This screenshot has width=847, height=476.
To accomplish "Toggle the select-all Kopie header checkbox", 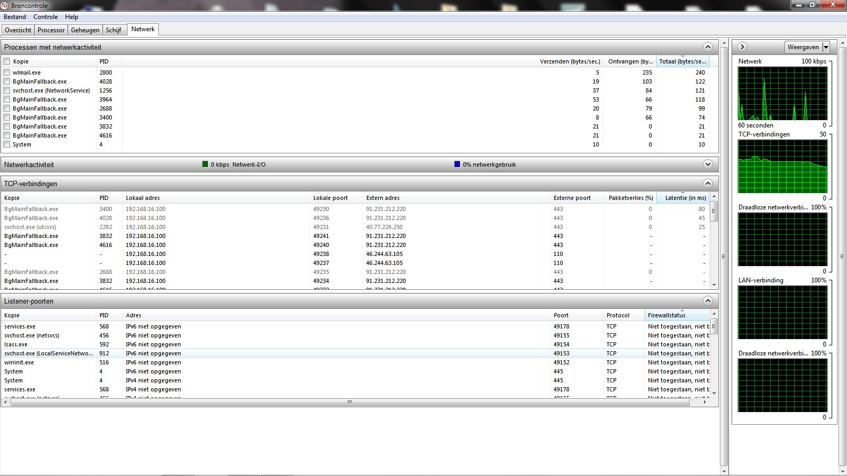I will 7,61.
